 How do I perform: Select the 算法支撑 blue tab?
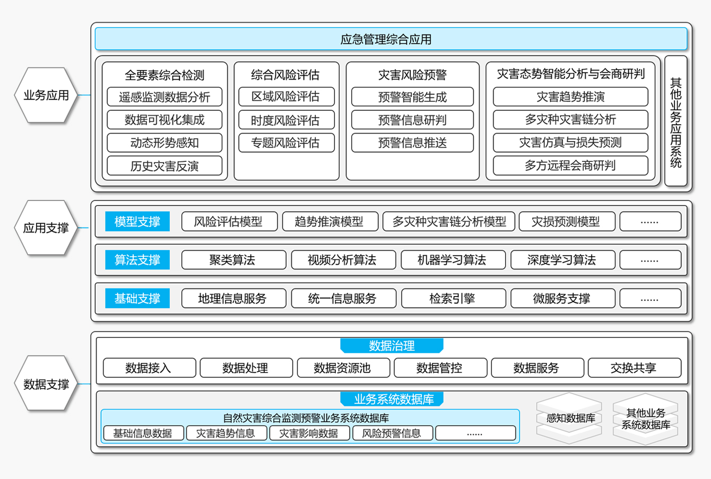(137, 260)
